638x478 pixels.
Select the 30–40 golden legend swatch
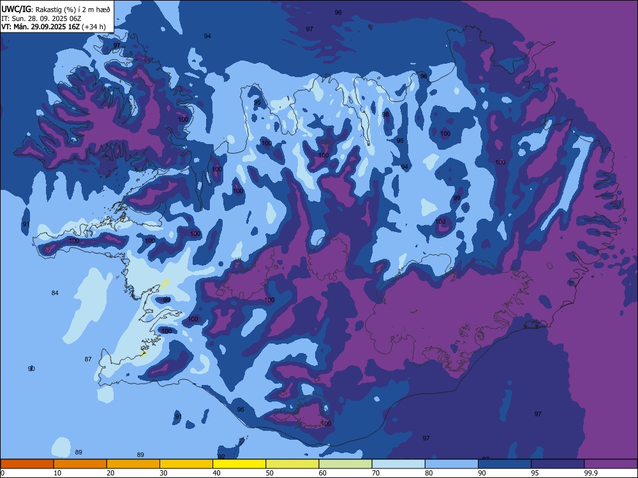pyautogui.click(x=186, y=464)
